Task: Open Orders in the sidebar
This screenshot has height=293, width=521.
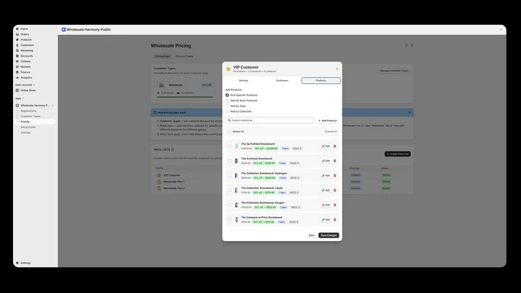Action: tap(25, 35)
